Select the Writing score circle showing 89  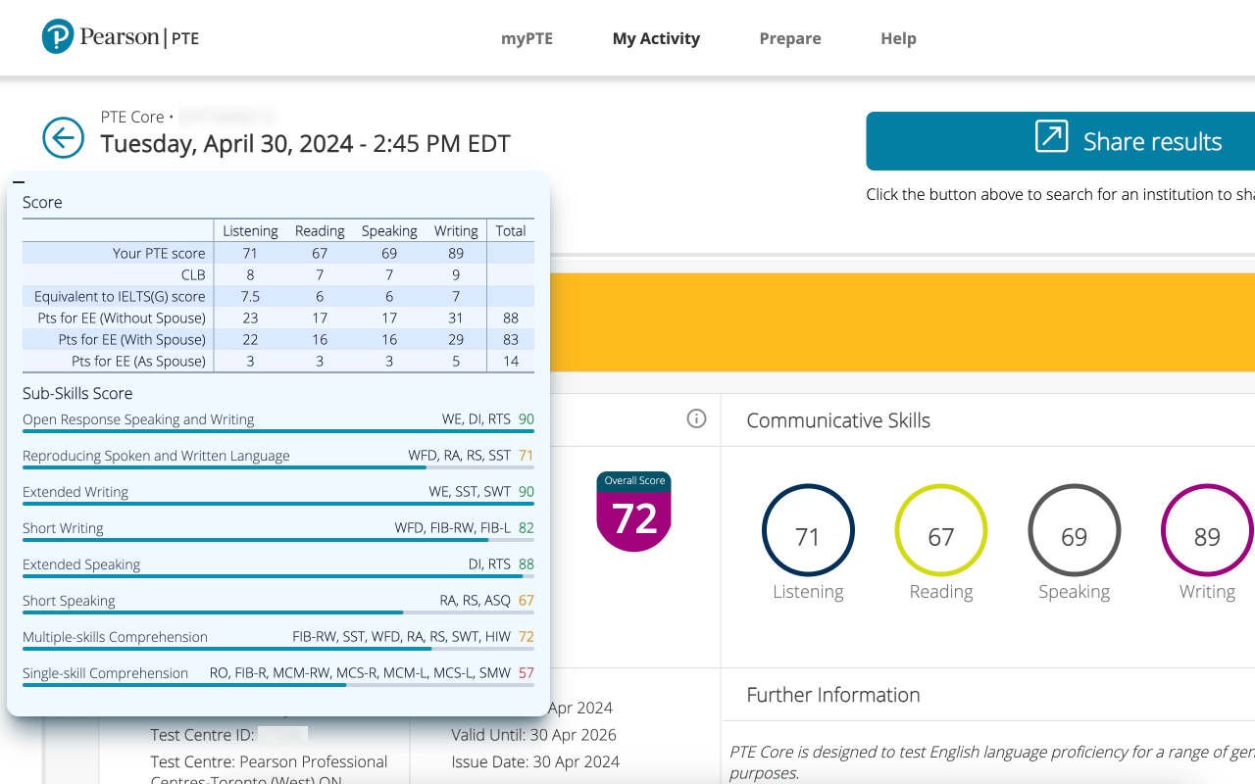tap(1206, 529)
